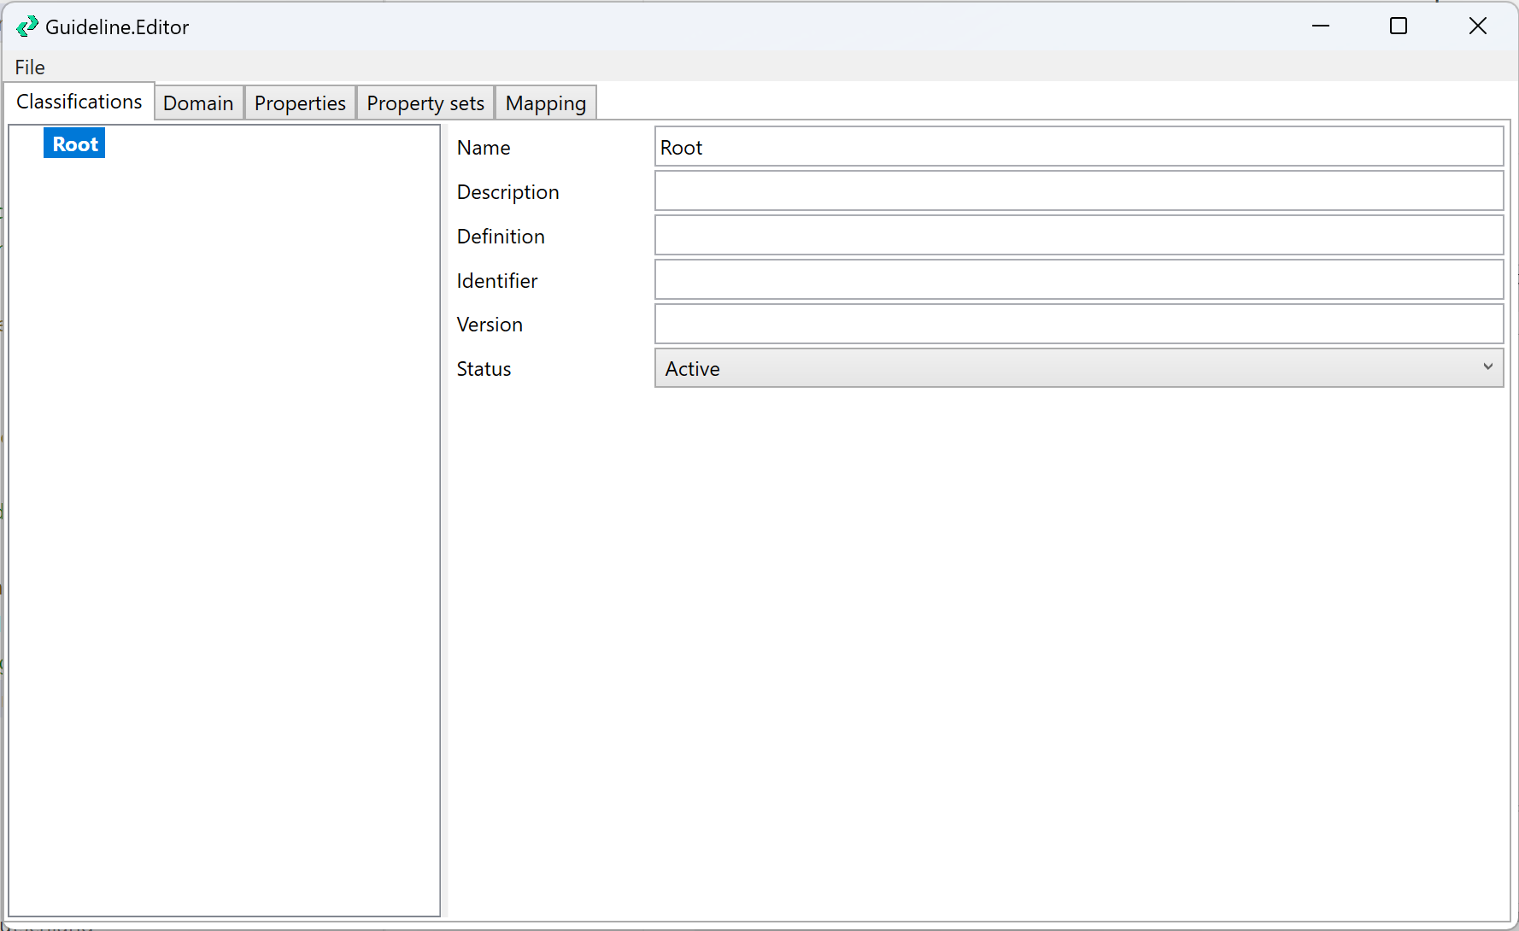Click the Guideline.Editor app icon in title bar
The width and height of the screenshot is (1519, 931).
tap(26, 26)
